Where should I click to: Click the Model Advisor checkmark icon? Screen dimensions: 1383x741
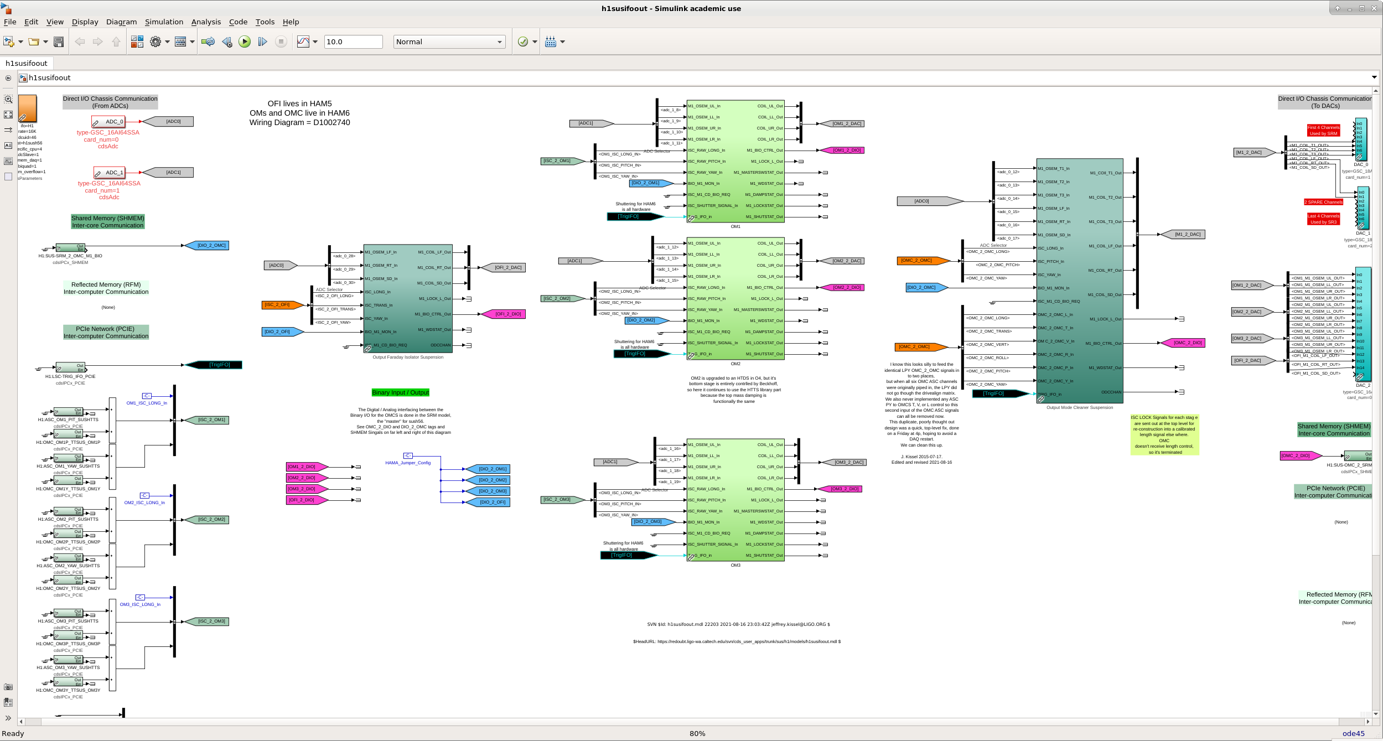click(x=523, y=42)
